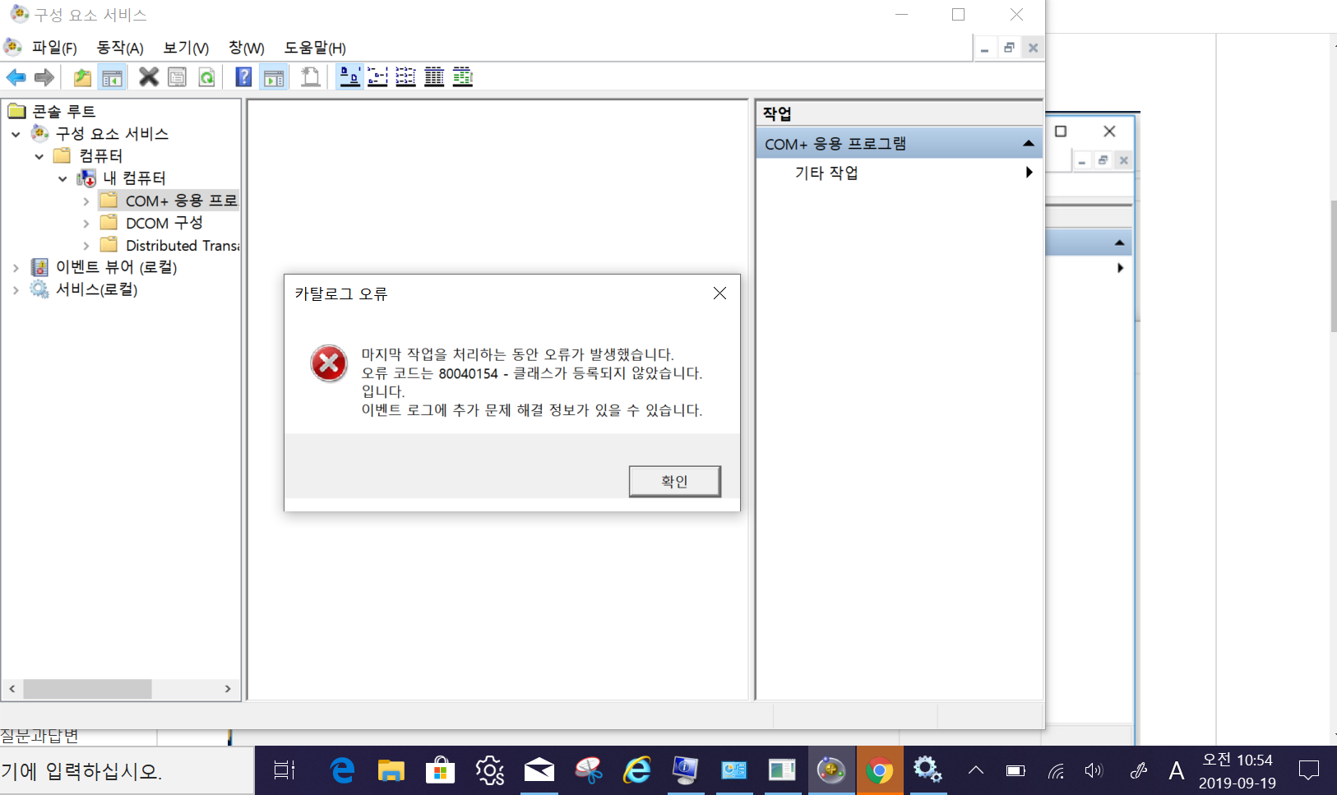Toggle the action pane toolbar icon
Screen dimensions: 1337x795
(274, 77)
